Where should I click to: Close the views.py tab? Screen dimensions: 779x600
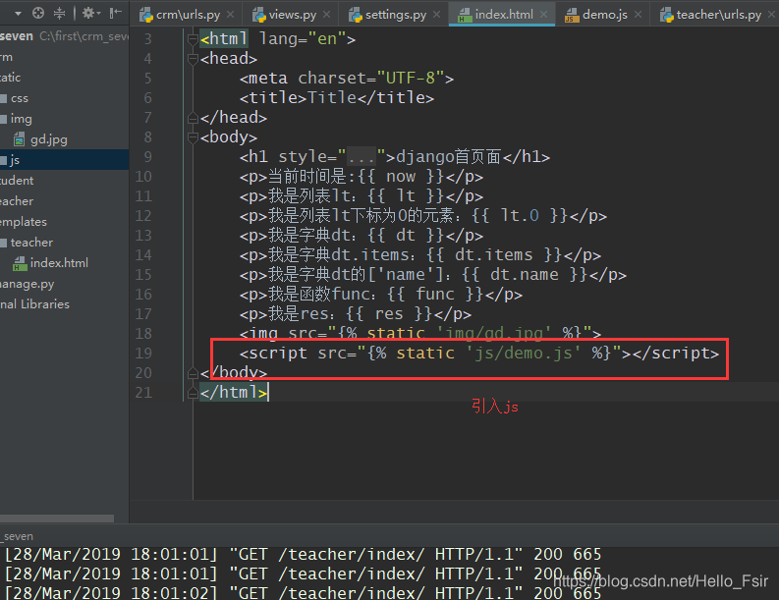point(326,15)
